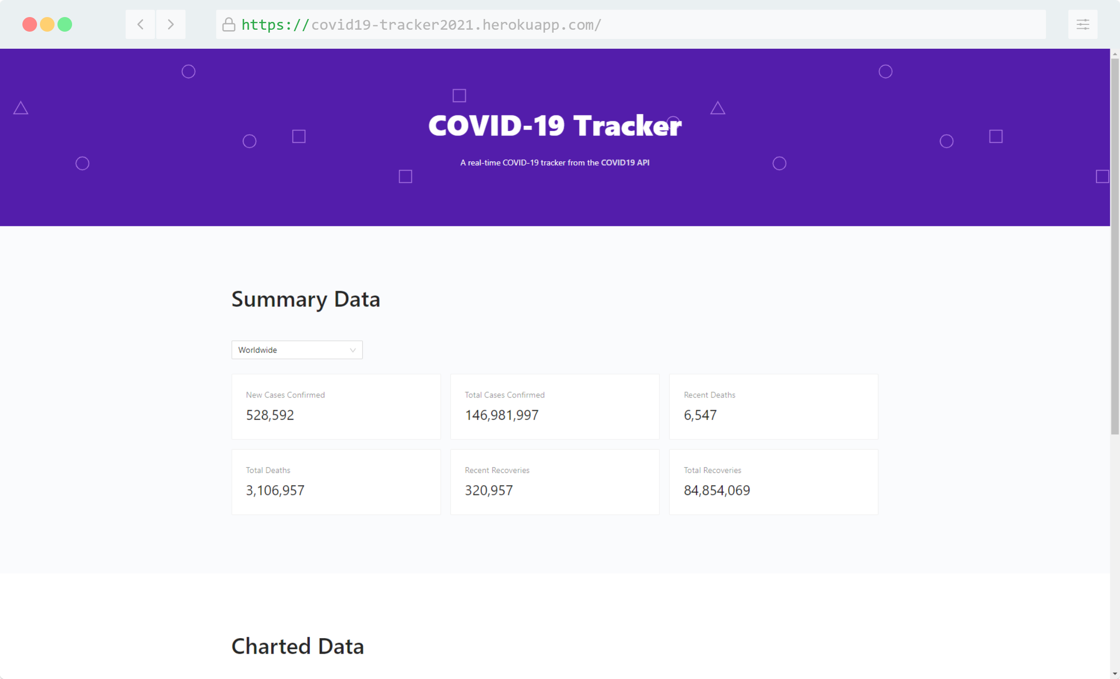The width and height of the screenshot is (1120, 679).
Task: Click the chevron inside the Worldwide selector
Action: (x=353, y=350)
